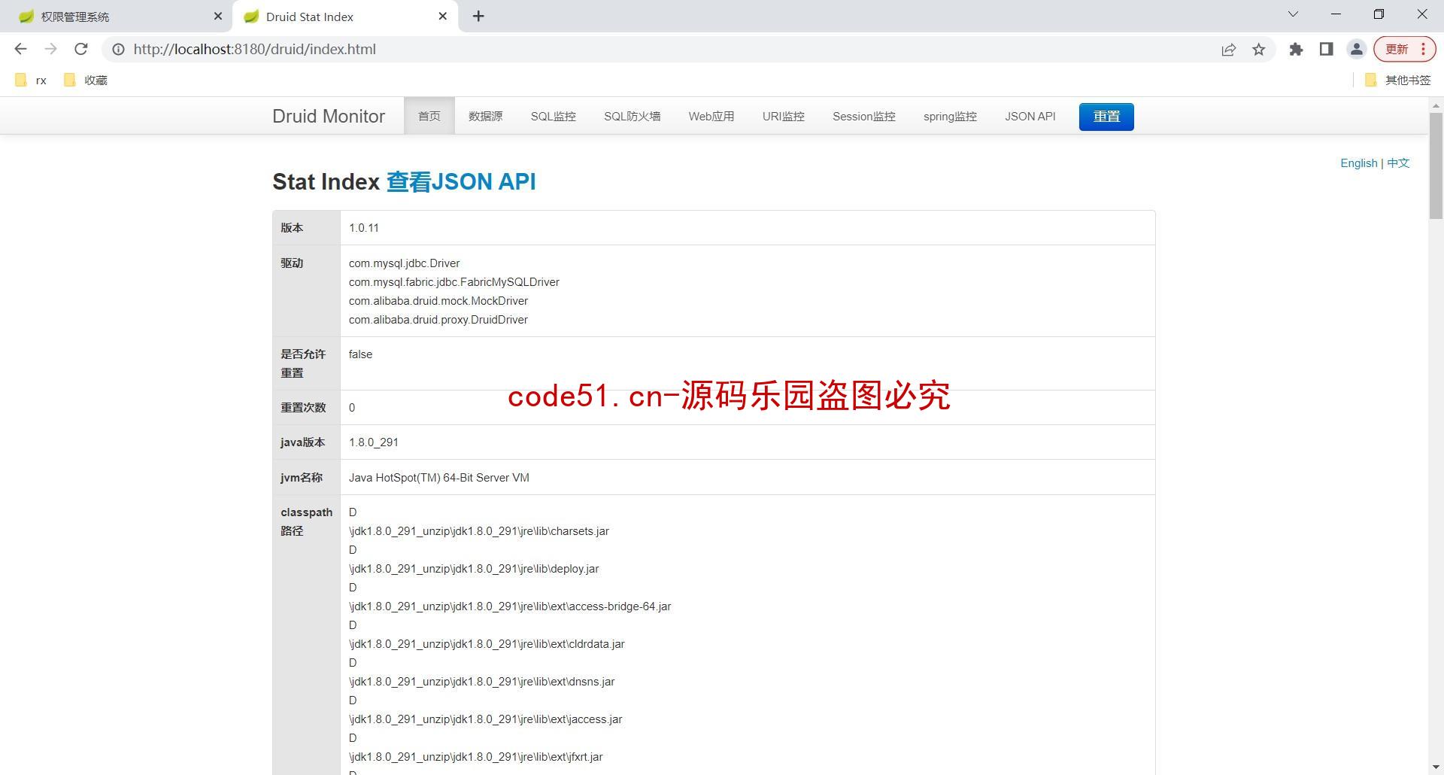Open the rx bookmark folder
Image resolution: width=1444 pixels, height=775 pixels.
pyautogui.click(x=31, y=80)
